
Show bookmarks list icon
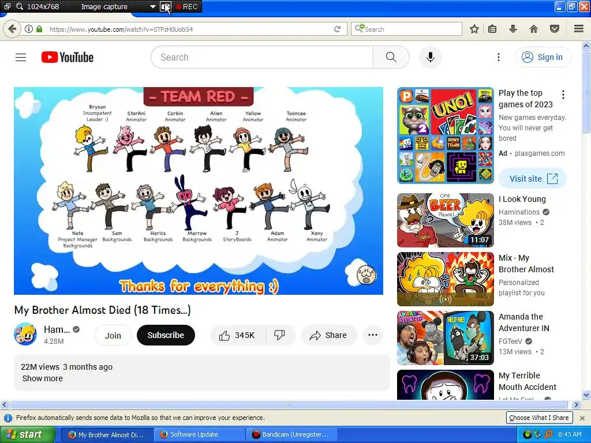point(492,29)
